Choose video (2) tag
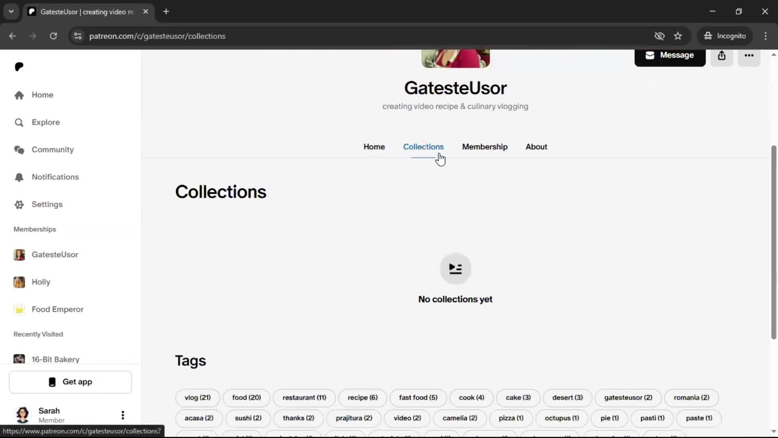 pyautogui.click(x=407, y=418)
